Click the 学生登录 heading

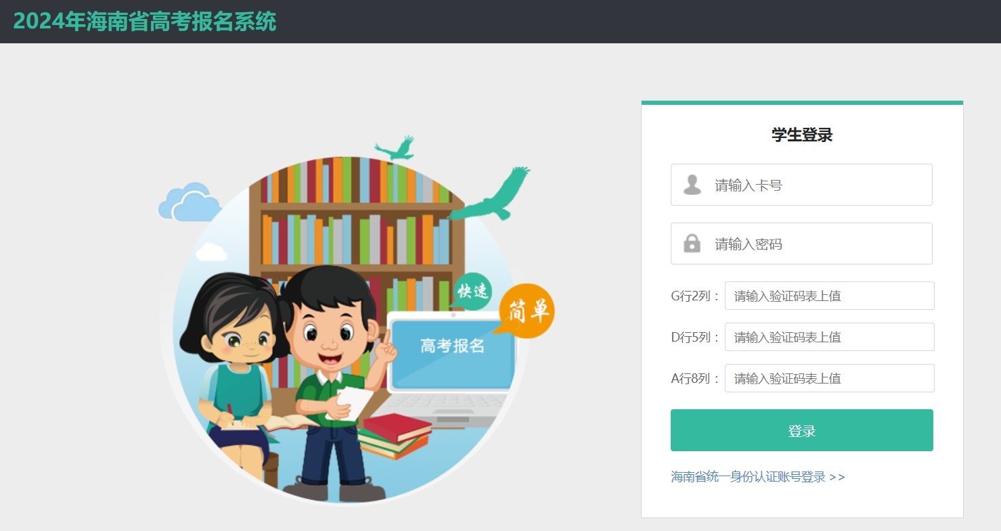pos(802,135)
